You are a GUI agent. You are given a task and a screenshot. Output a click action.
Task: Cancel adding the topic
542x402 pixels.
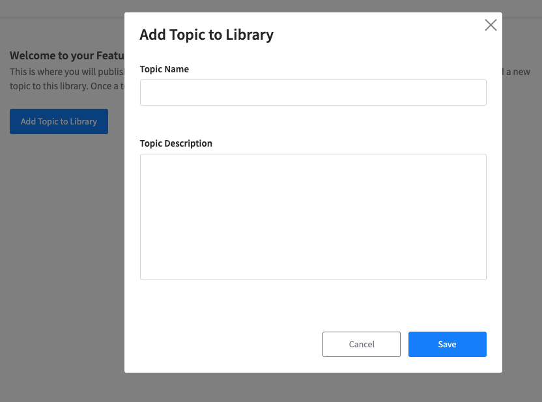361,344
